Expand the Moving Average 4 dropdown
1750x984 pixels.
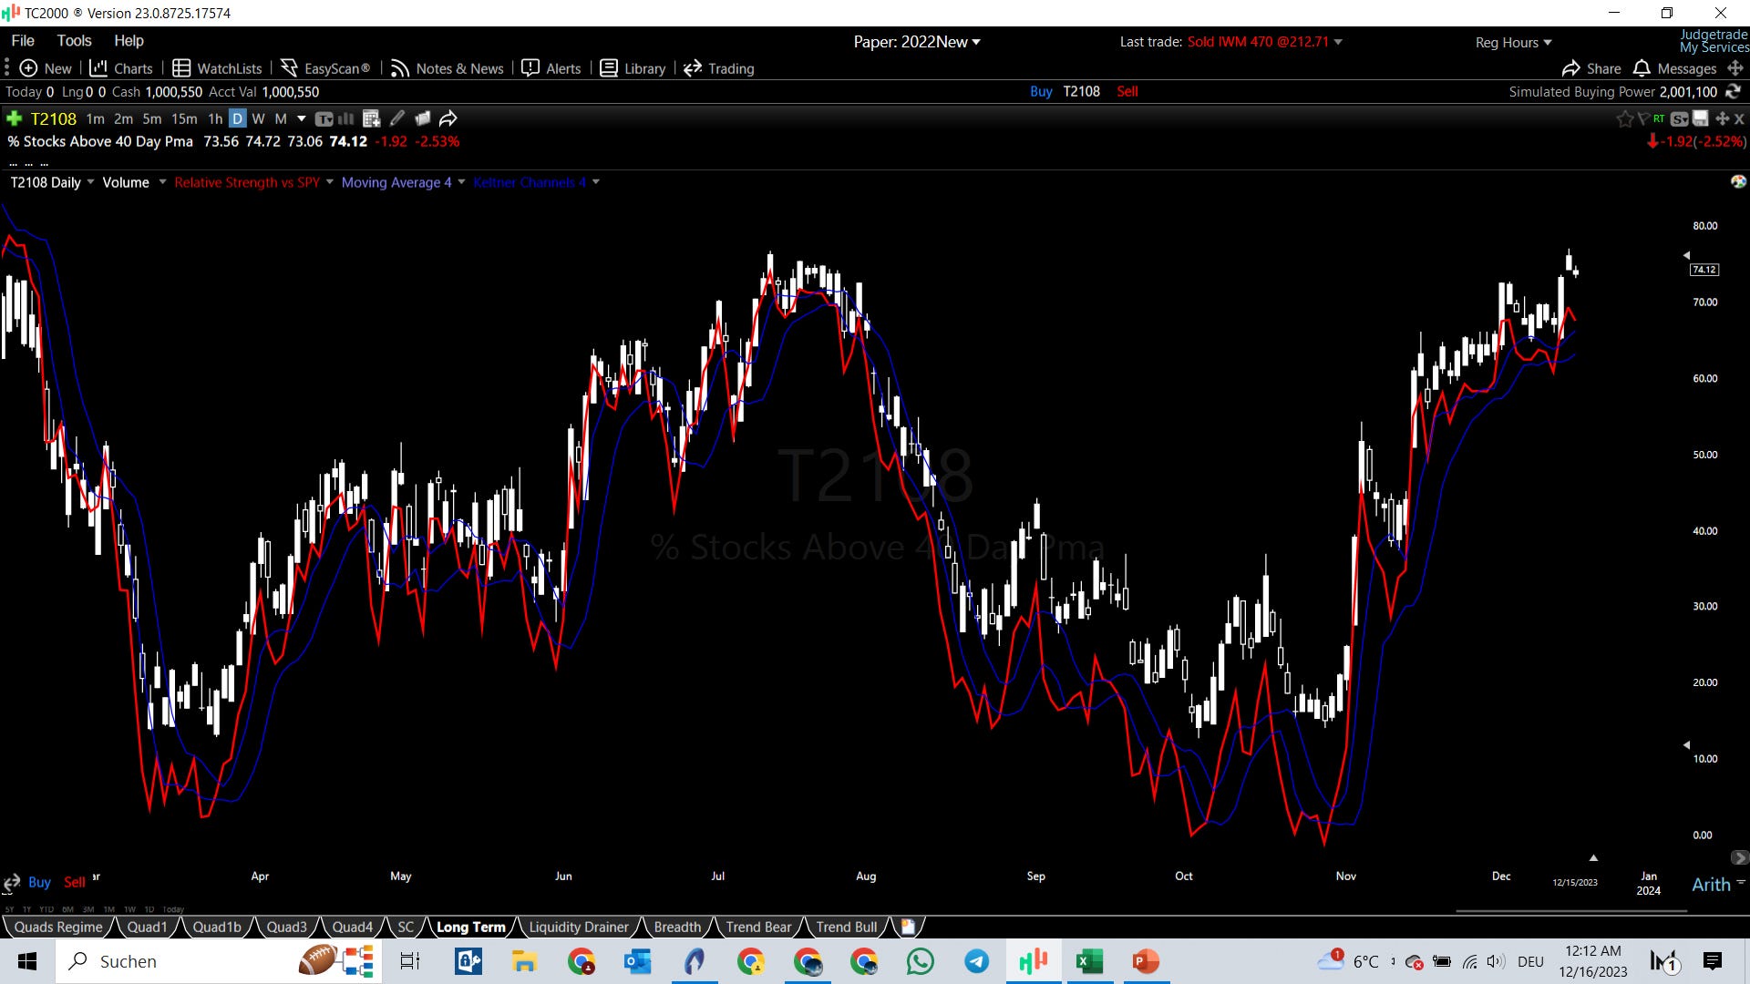coord(461,182)
